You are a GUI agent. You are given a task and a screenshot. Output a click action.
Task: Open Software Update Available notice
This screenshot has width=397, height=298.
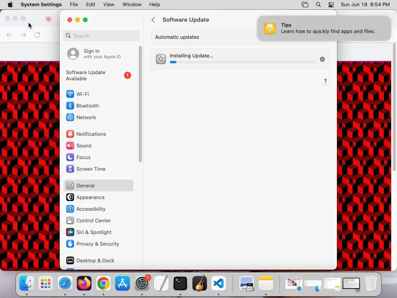coord(98,76)
